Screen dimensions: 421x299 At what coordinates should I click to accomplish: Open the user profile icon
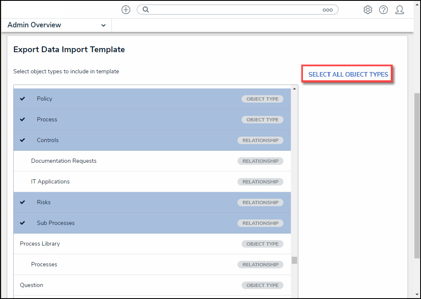[x=399, y=10]
